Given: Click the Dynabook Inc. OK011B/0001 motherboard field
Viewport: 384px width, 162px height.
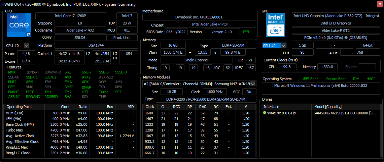Looking at the screenshot, I should 199,17.
